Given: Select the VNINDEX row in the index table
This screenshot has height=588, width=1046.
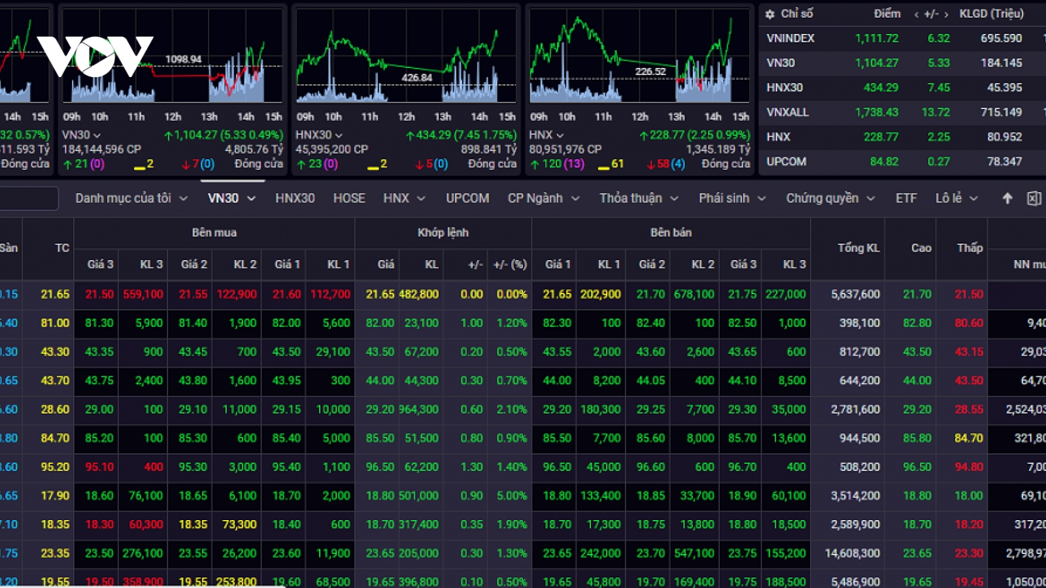Looking at the screenshot, I should 902,39.
